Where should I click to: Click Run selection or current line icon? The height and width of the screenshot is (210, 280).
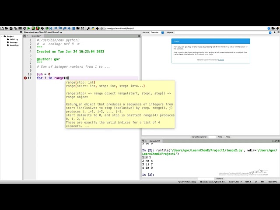42,28
